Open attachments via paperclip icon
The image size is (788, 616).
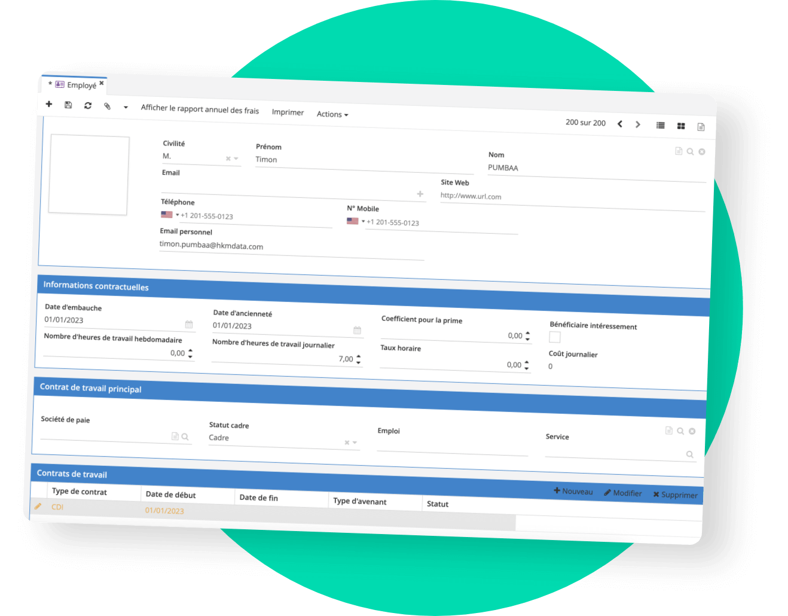tap(107, 106)
